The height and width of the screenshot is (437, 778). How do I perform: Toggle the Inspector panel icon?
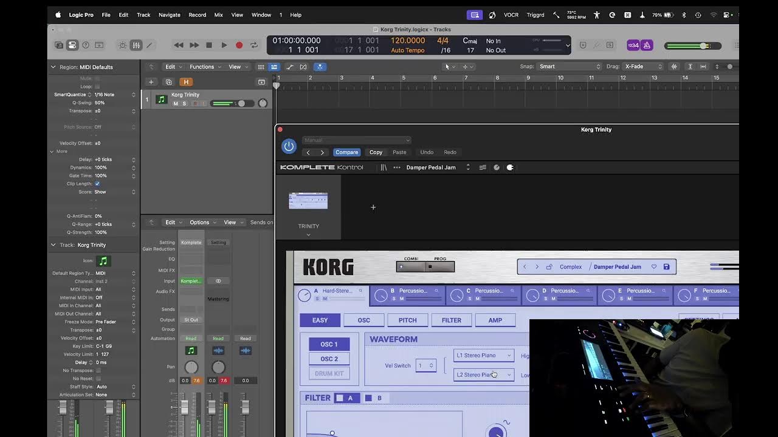point(72,45)
